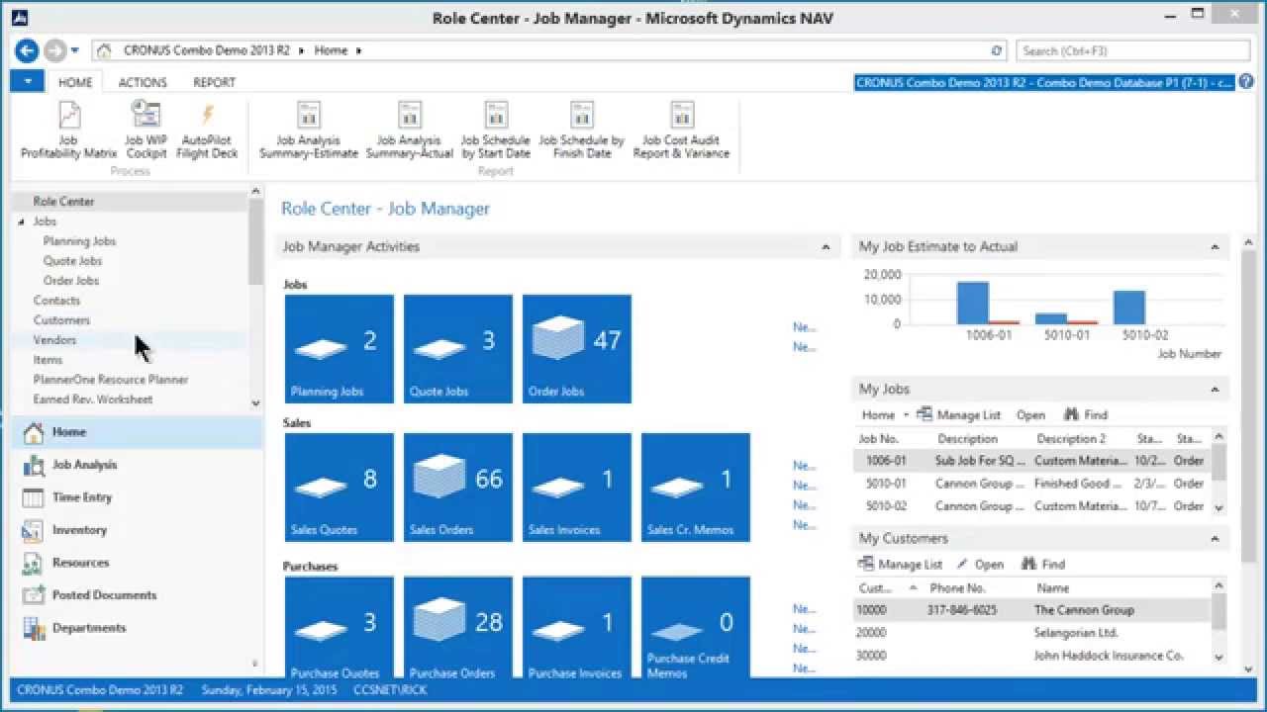Viewport: 1267px width, 712px height.
Task: Go back with the navigation arrow
Action: 27,50
